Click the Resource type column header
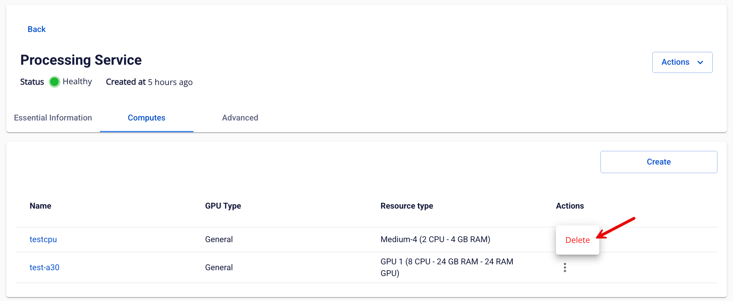This screenshot has width=733, height=301. pos(407,206)
